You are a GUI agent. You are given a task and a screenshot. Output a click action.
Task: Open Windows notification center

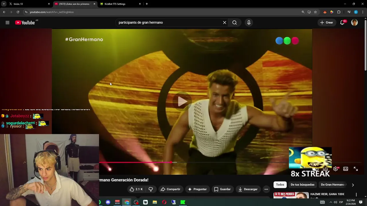pos(361,202)
